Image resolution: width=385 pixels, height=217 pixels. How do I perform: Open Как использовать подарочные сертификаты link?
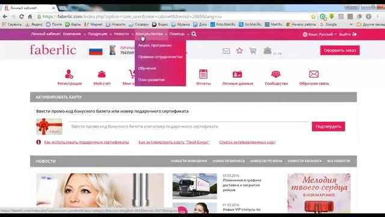tap(87, 142)
